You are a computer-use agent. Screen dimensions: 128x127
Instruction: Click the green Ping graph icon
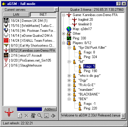click(69, 38)
